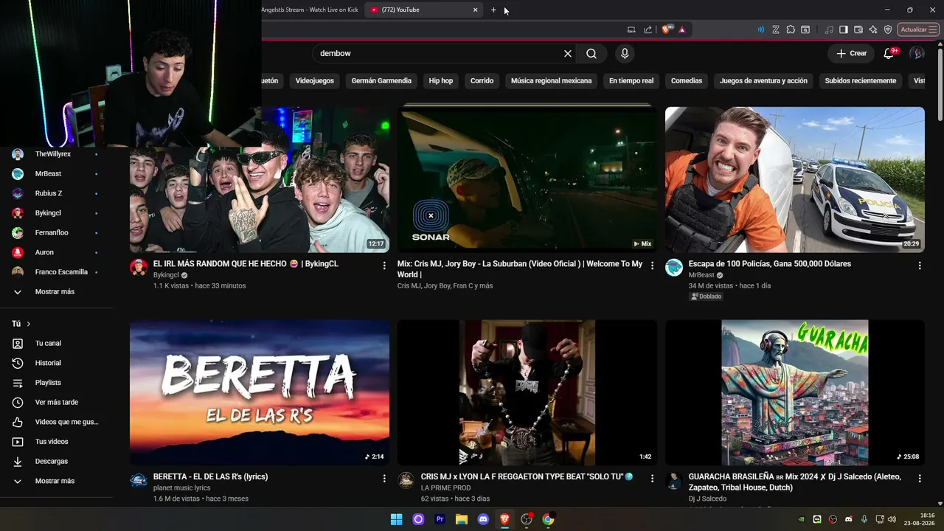The width and height of the screenshot is (944, 531).
Task: Open options menu for CRIS MJ x LYON type beat
Action: 652,478
